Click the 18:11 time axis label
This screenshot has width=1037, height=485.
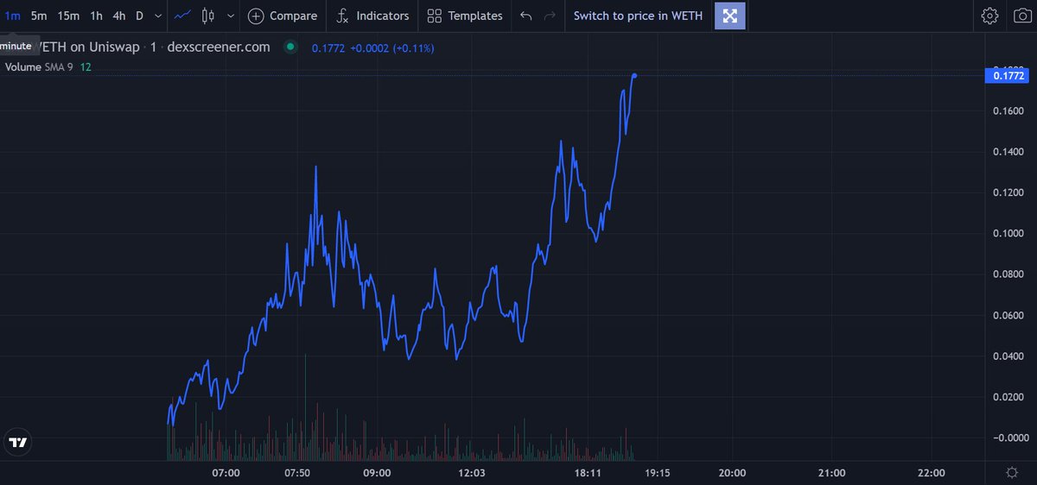click(x=587, y=473)
